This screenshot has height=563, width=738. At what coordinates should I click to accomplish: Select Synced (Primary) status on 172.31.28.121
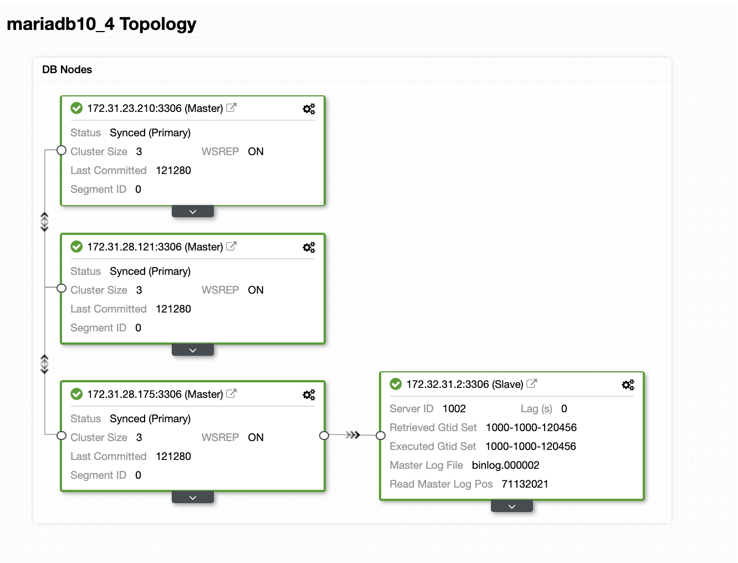coord(150,271)
